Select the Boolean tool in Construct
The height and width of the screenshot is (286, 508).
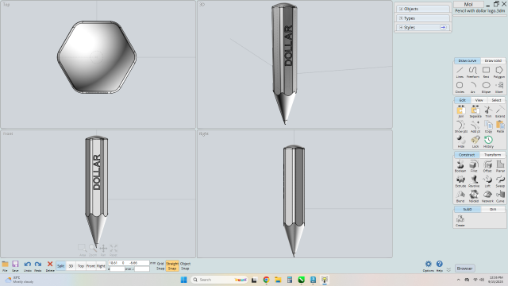(x=460, y=166)
